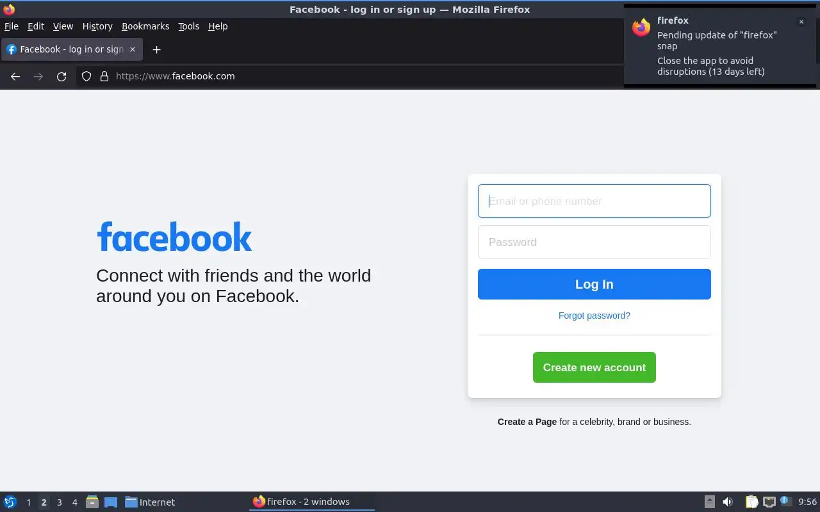Screen dimensions: 820x512
Task: Open a new tab with plus button
Action: click(156, 49)
